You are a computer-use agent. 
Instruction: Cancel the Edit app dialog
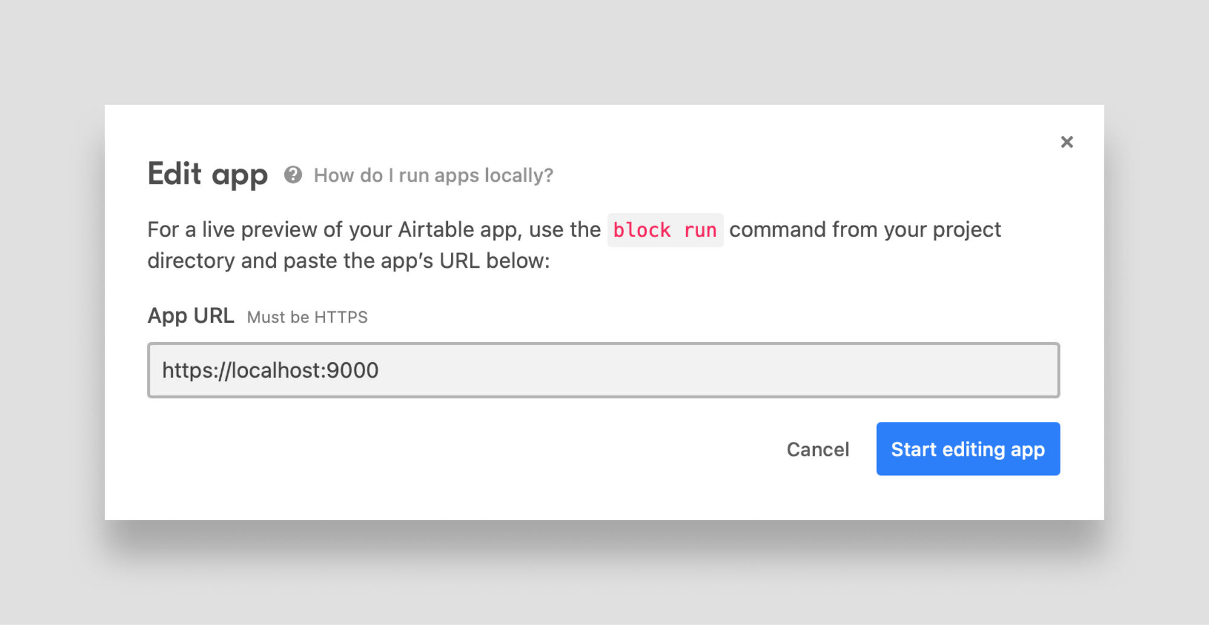tap(818, 449)
